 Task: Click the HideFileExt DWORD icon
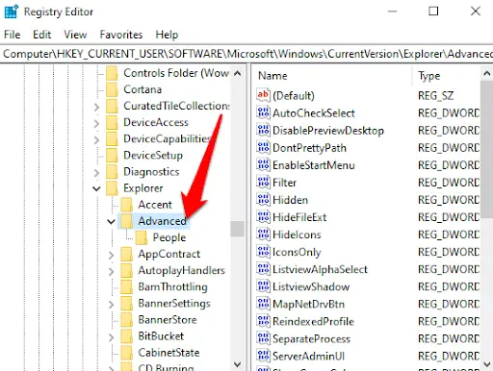263,217
